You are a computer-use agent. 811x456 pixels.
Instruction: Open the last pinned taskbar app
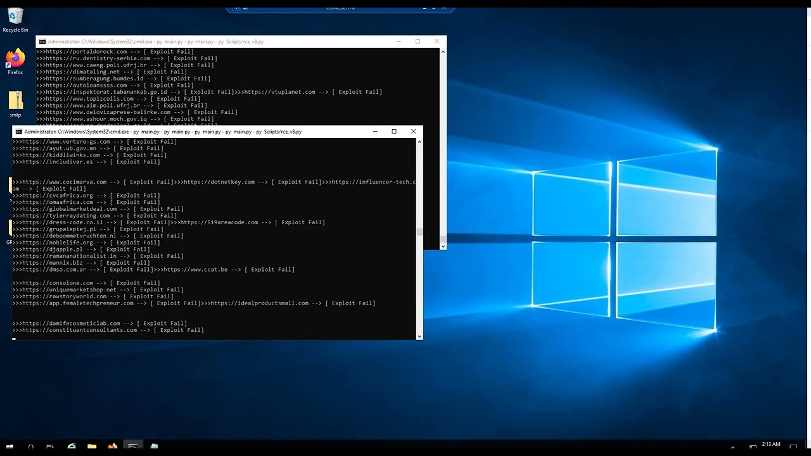(154, 446)
